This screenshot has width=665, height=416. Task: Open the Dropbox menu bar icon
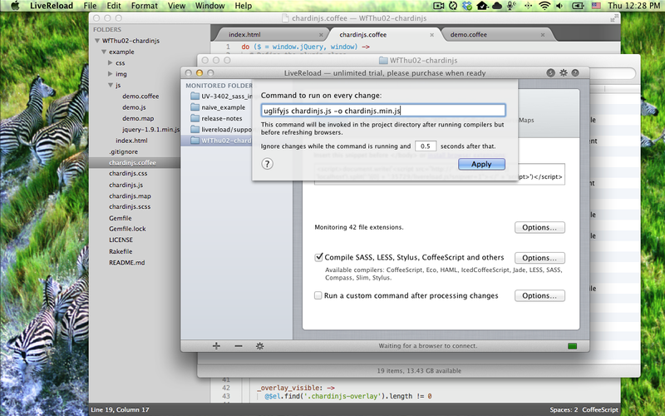(x=467, y=6)
